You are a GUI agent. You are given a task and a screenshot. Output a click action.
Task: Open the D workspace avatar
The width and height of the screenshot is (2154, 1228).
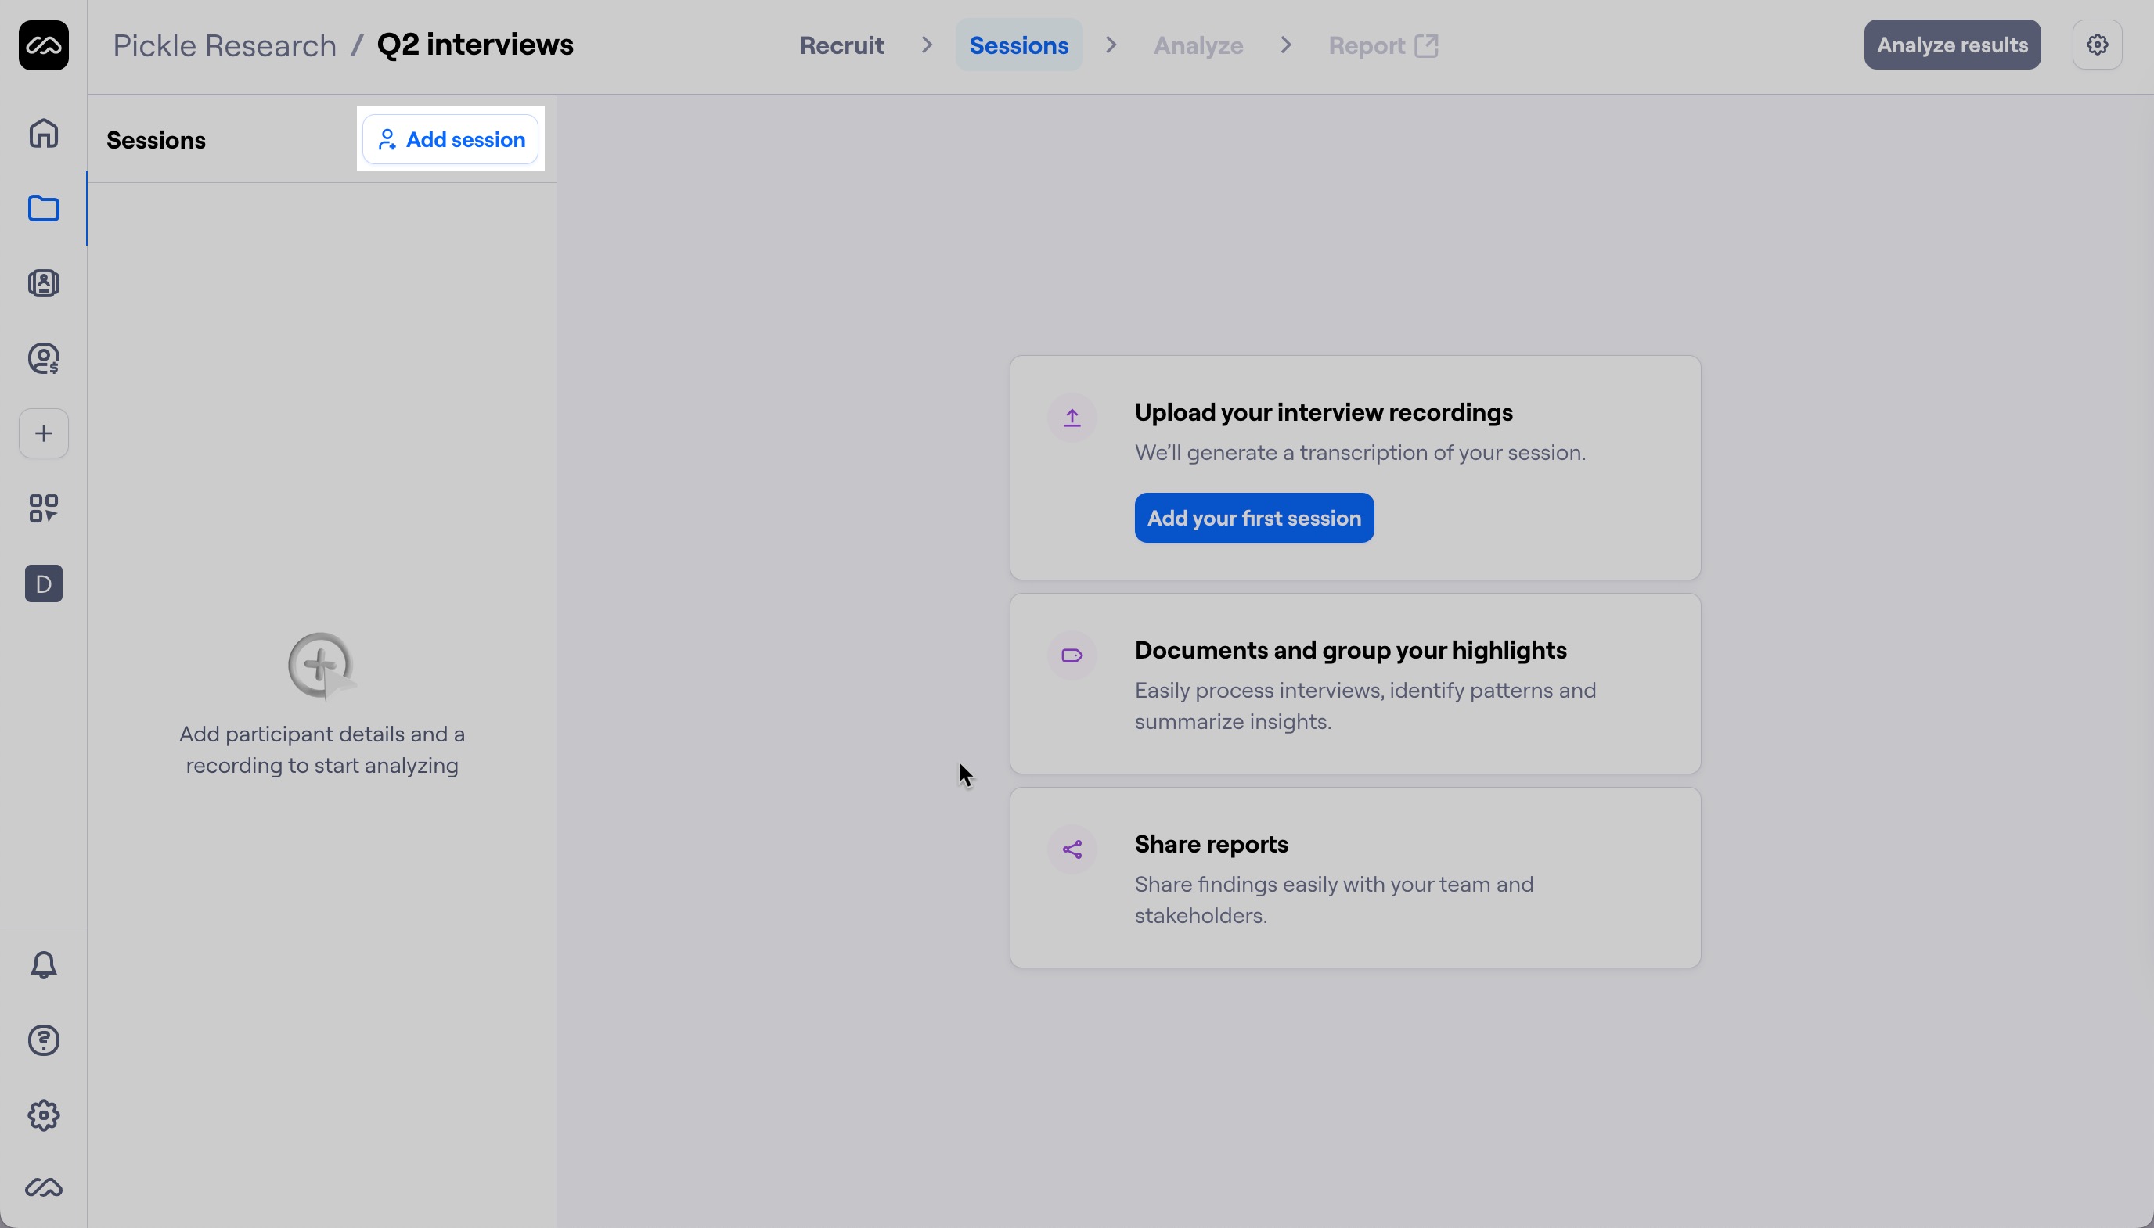tap(43, 583)
